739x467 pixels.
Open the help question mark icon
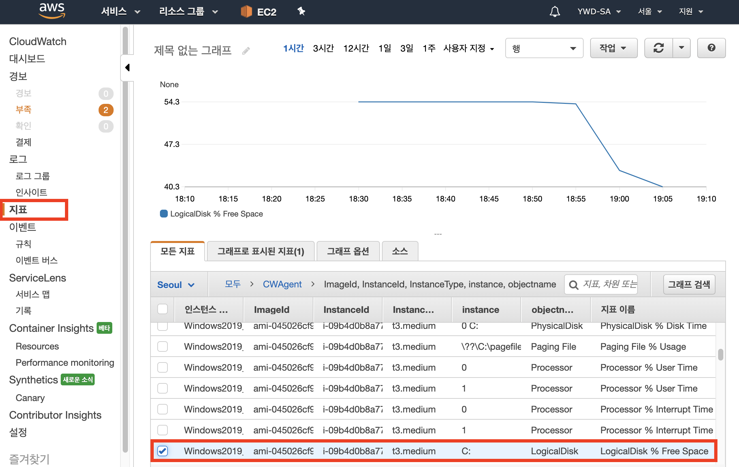[711, 48]
